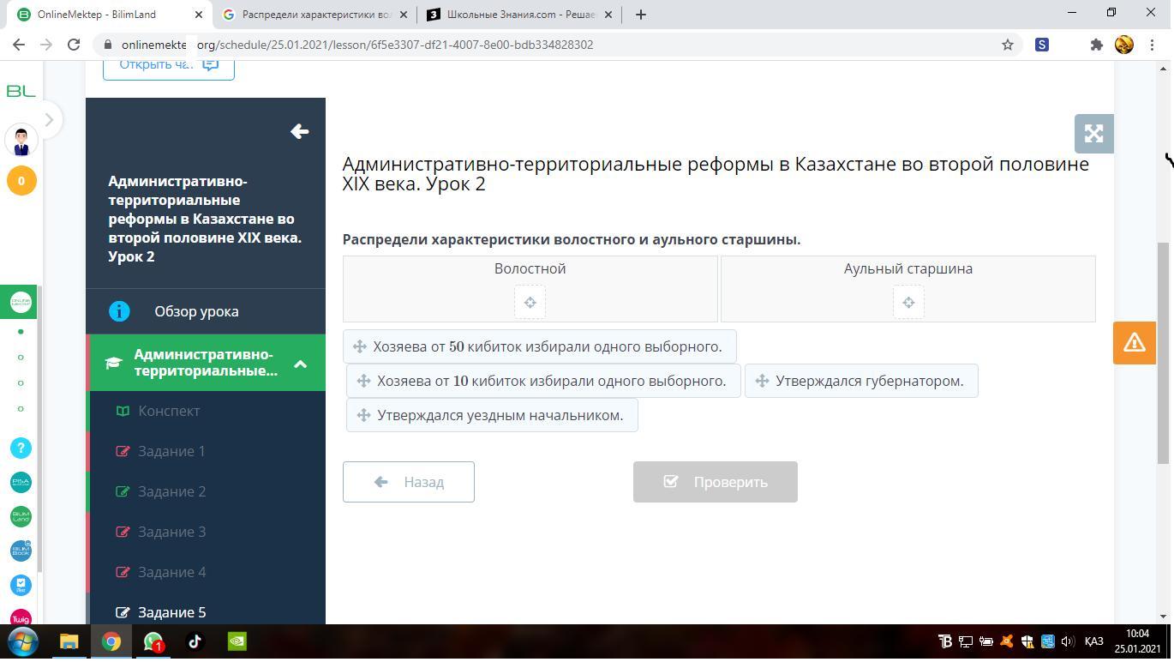Open the BilimLand icon in left rail
This screenshot has width=1174, height=662.
(21, 516)
